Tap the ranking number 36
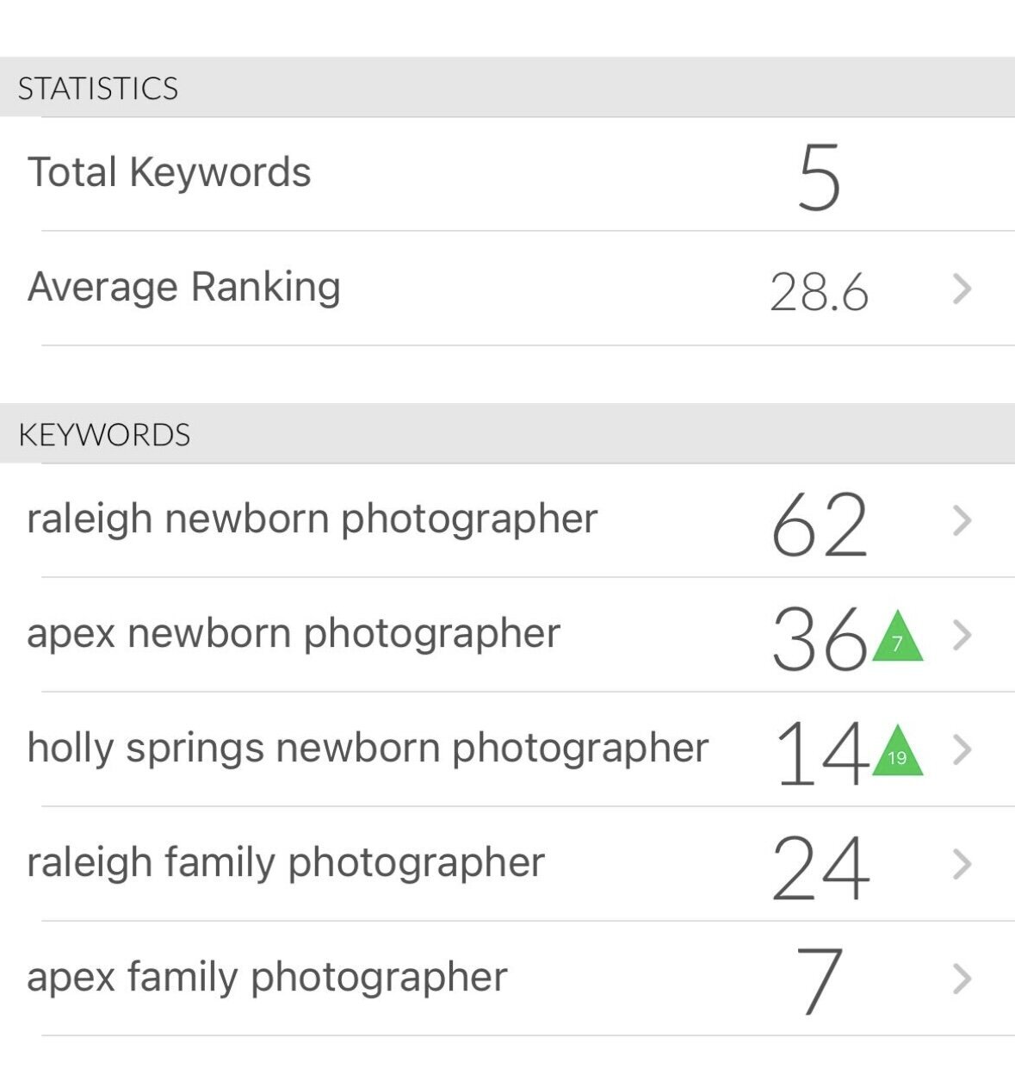This screenshot has width=1015, height=1069. click(819, 638)
